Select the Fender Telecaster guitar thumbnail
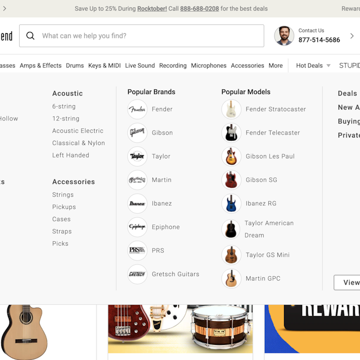 click(231, 133)
